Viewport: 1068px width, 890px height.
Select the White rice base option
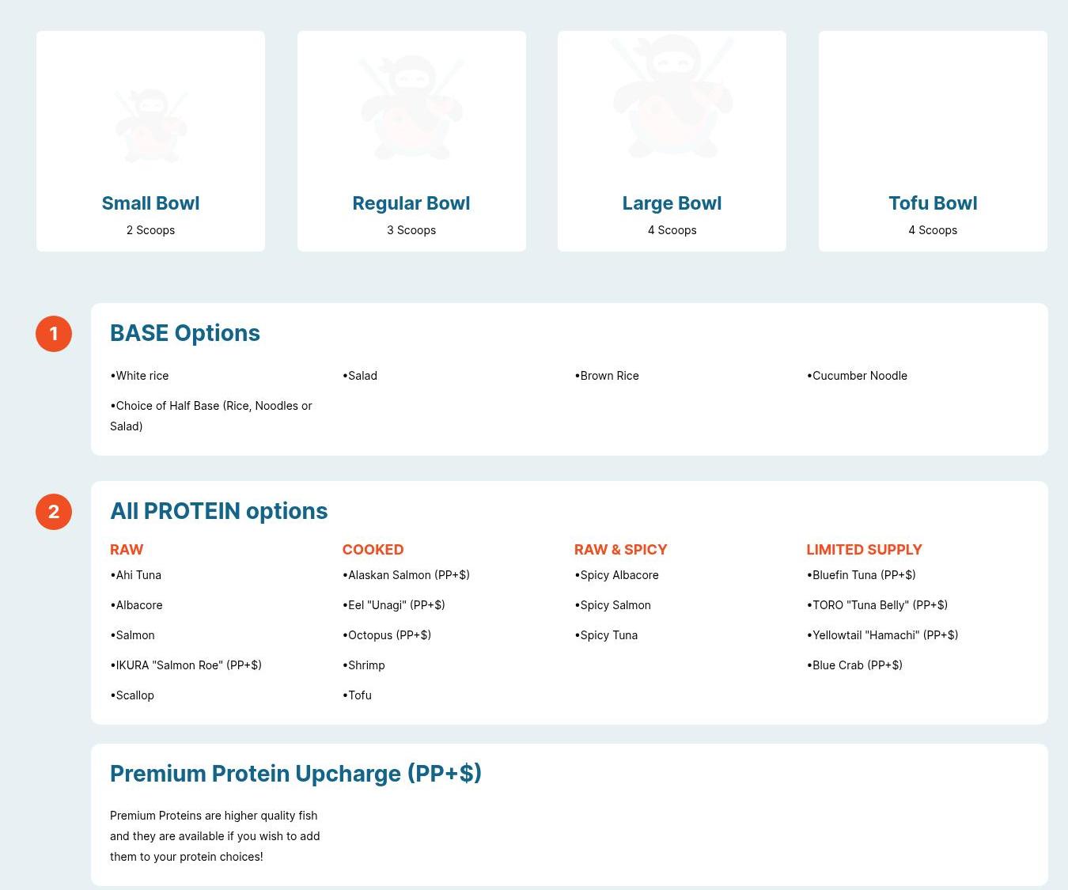pyautogui.click(x=140, y=376)
